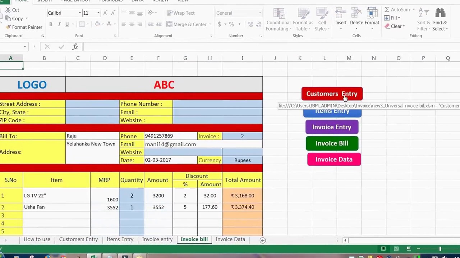Switch to Invoice Data sheet tab
The image size is (460, 258).
click(230, 239)
